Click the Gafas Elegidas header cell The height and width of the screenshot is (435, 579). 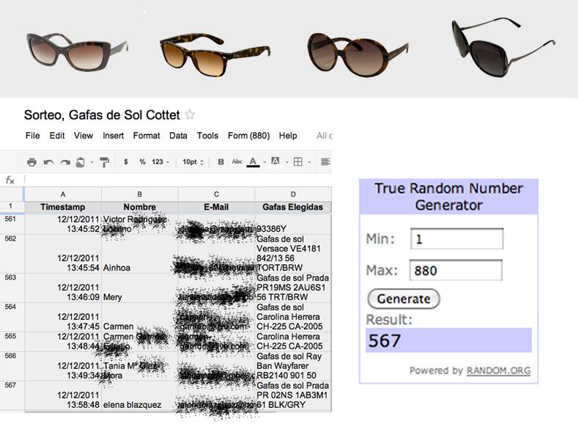tap(293, 207)
